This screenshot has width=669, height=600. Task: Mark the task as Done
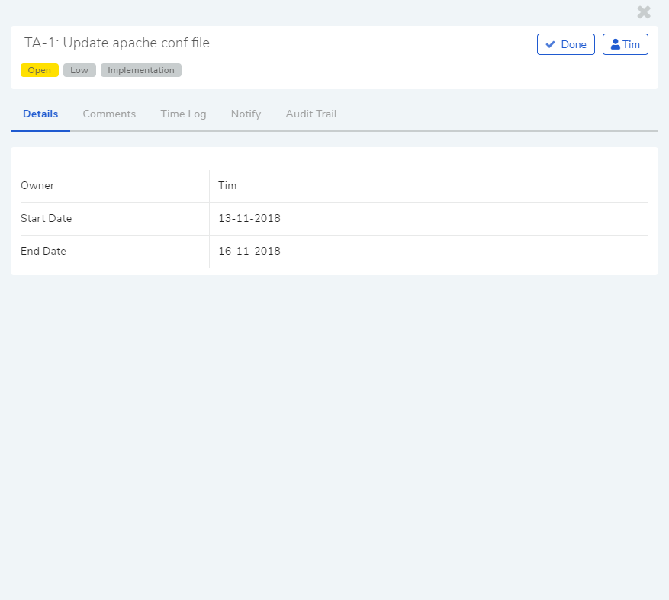pos(566,44)
